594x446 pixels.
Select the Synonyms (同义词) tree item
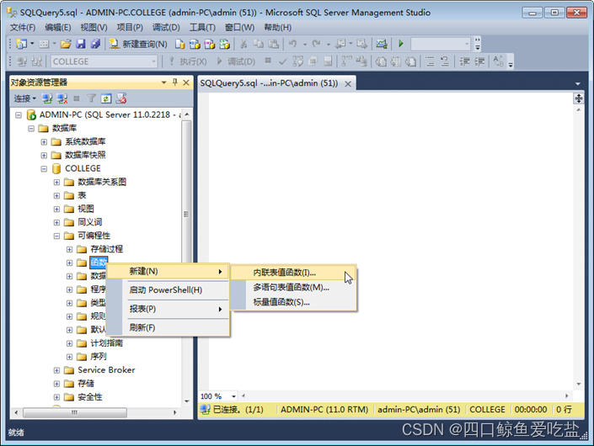[x=90, y=222]
